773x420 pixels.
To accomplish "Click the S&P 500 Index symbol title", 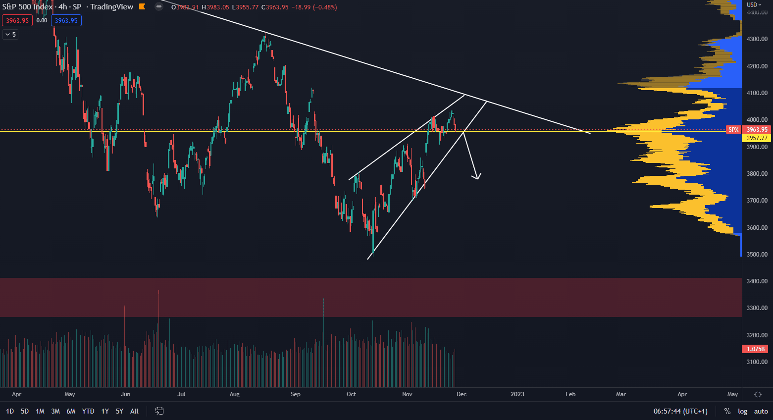I will [x=28, y=7].
